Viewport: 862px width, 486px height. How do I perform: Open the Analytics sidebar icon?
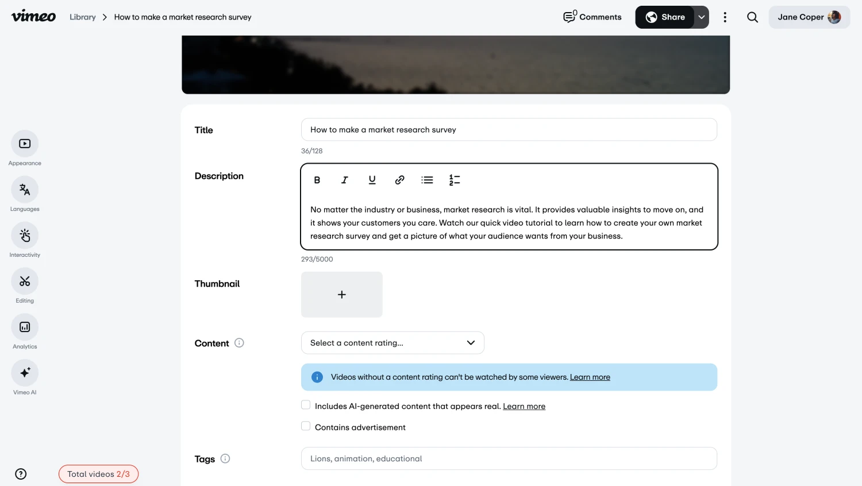pyautogui.click(x=25, y=327)
